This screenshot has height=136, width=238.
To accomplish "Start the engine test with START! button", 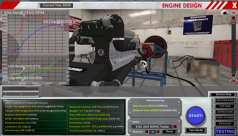I will coord(196,116).
